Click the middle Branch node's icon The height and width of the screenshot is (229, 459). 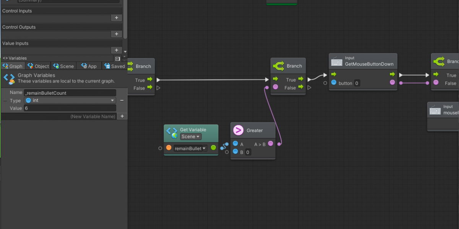[278, 66]
